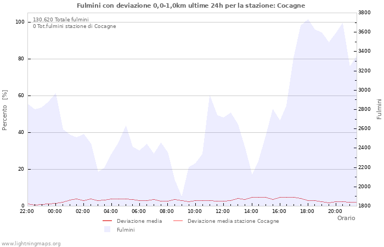Click the 3400 right axis value
The image size is (384, 247).
click(x=364, y=51)
